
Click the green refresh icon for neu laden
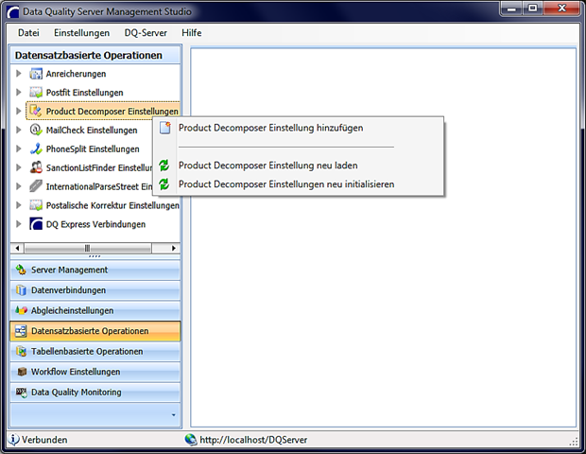[164, 166]
